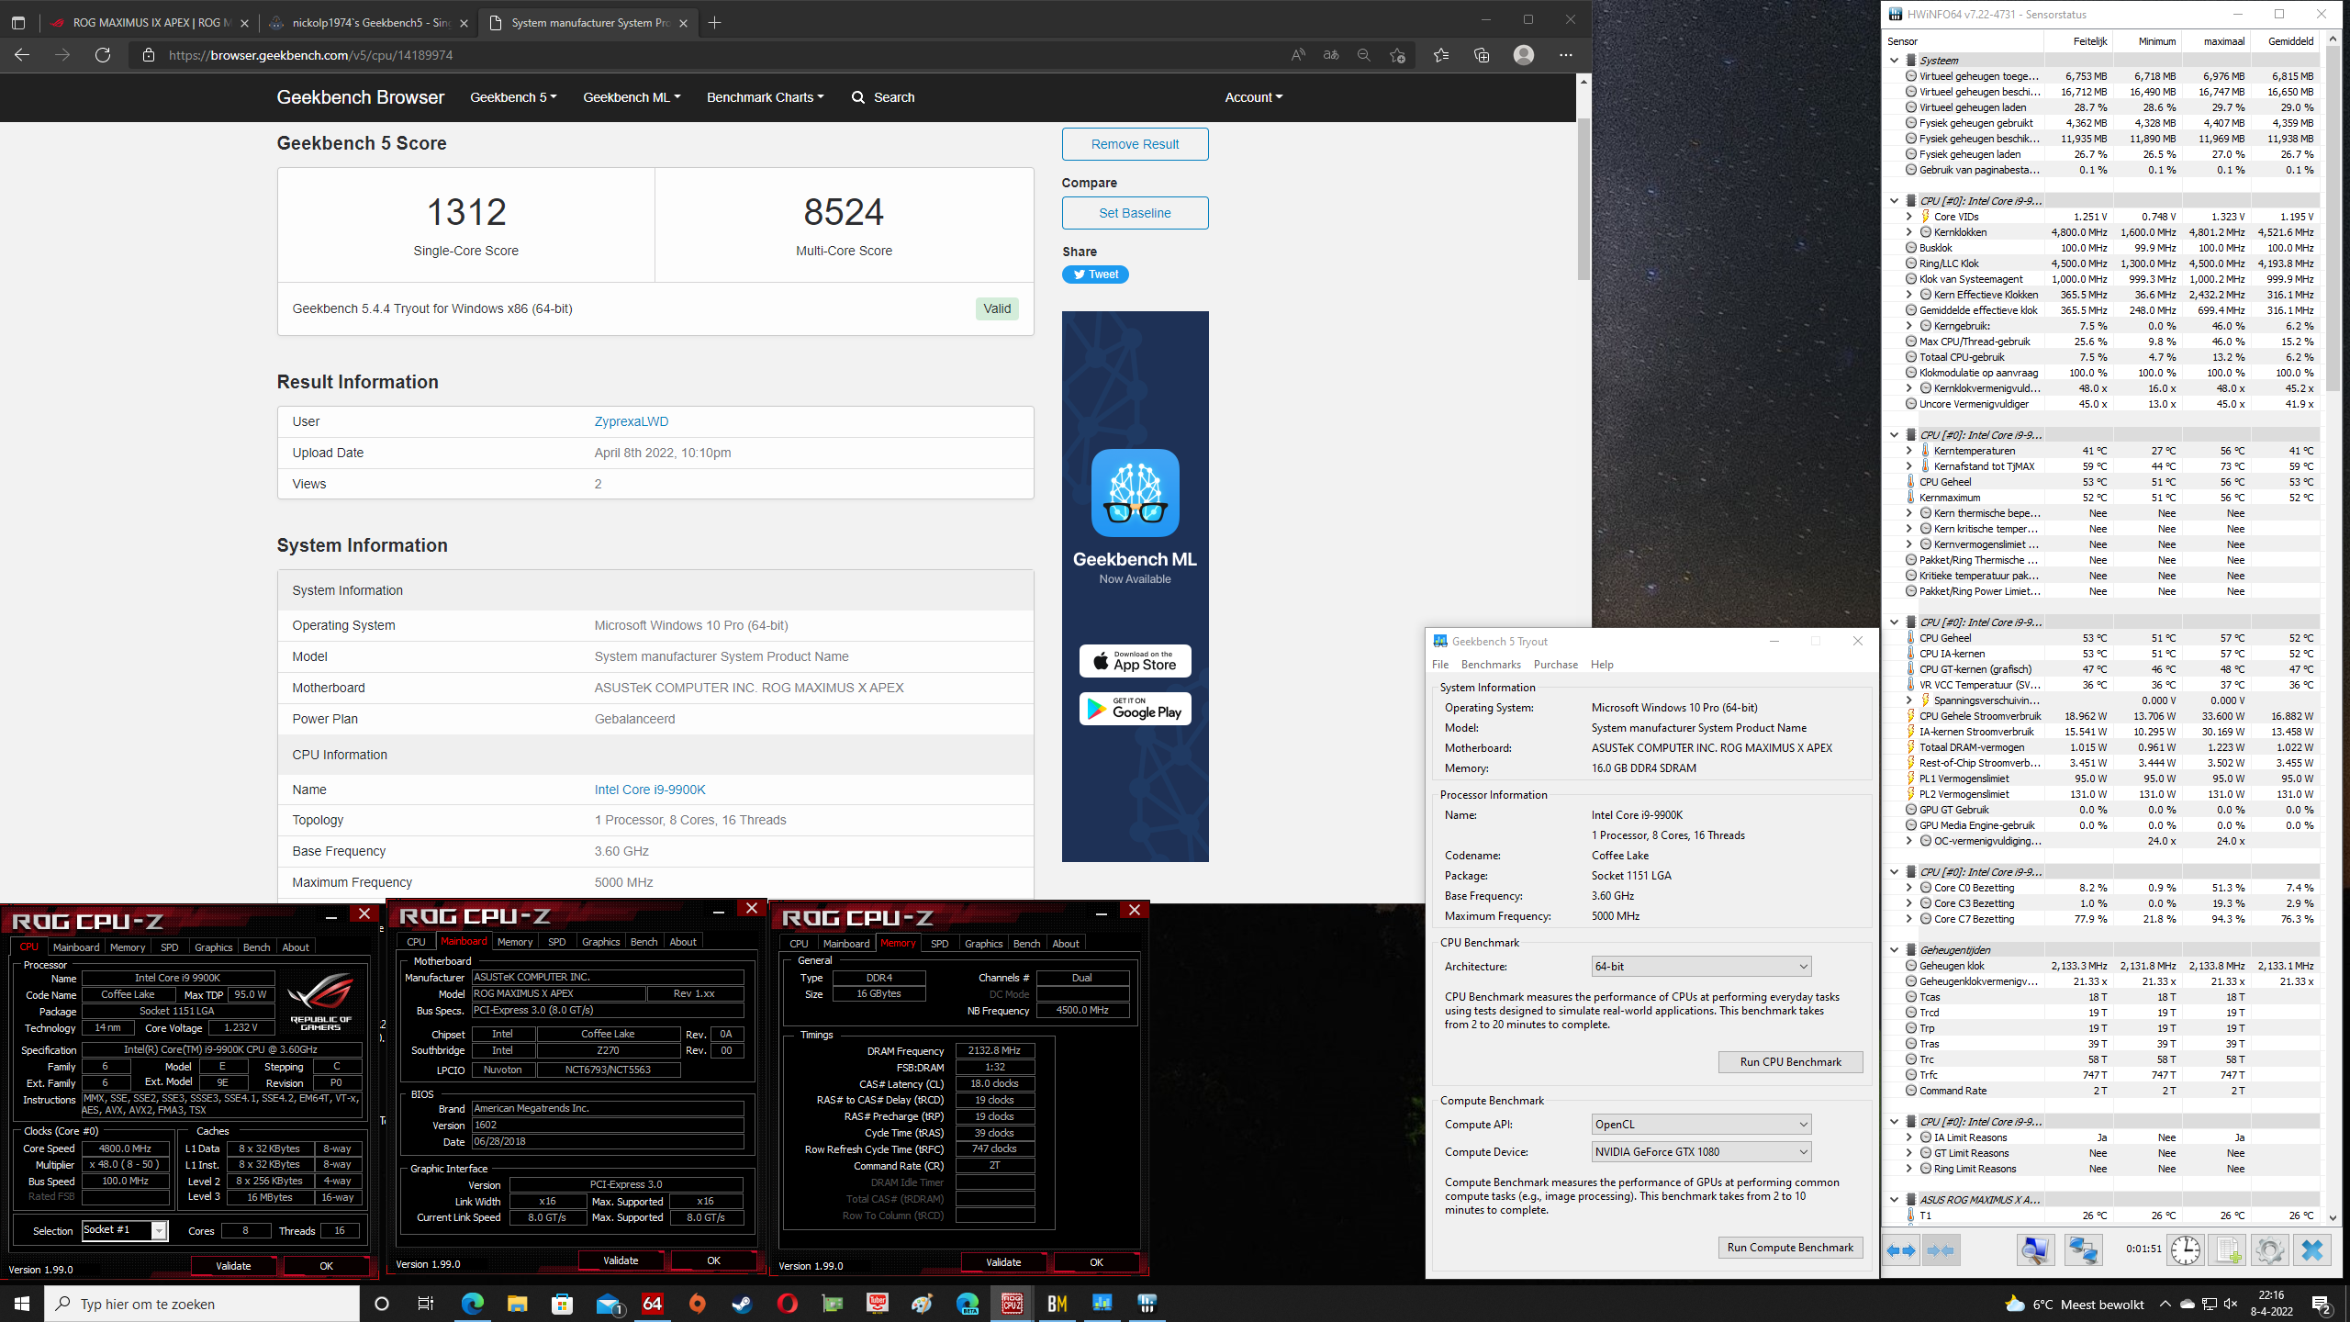The image size is (2350, 1322).
Task: Switch to ROG MAXIMUS IX APEX browser tab
Action: tap(147, 23)
